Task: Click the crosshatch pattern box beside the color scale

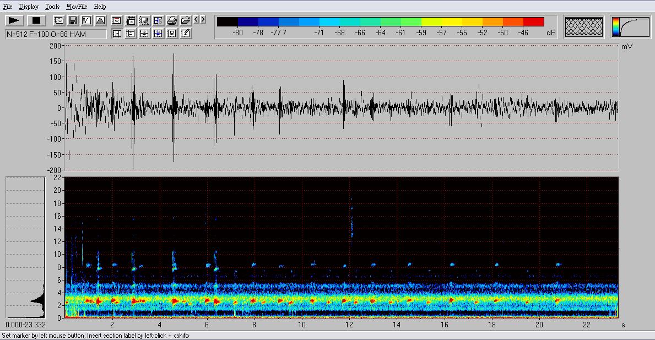Action: tap(584, 27)
